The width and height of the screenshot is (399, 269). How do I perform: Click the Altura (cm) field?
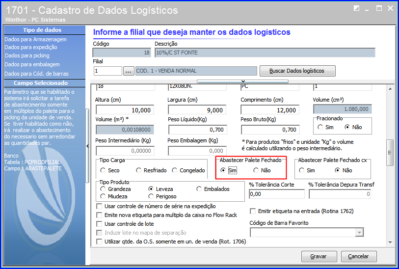(x=125, y=110)
